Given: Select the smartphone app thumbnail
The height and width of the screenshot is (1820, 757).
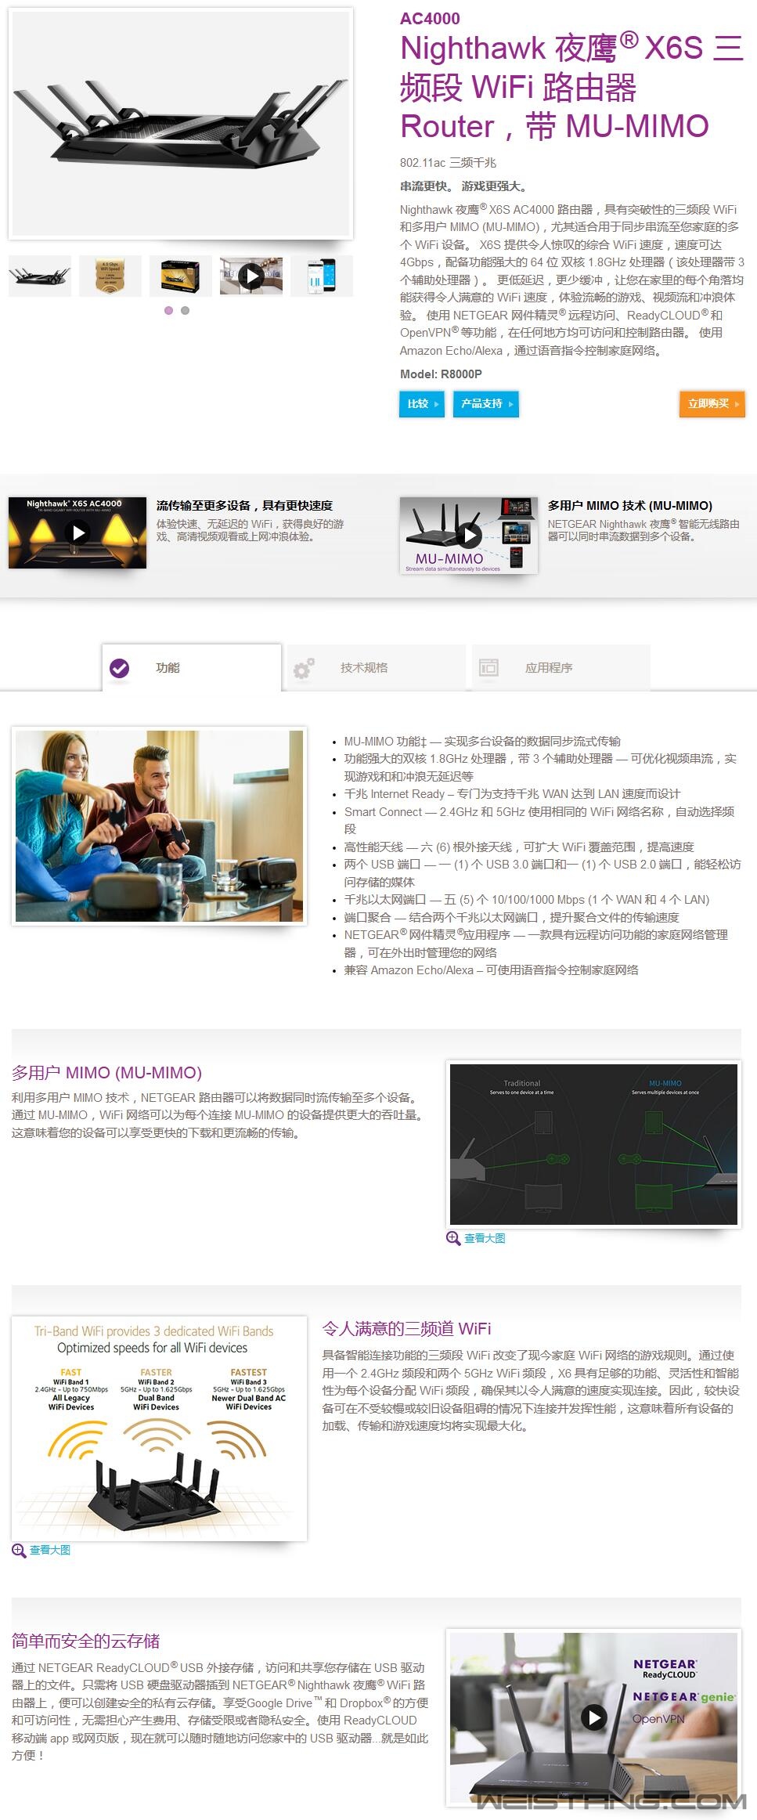Looking at the screenshot, I should tap(321, 276).
